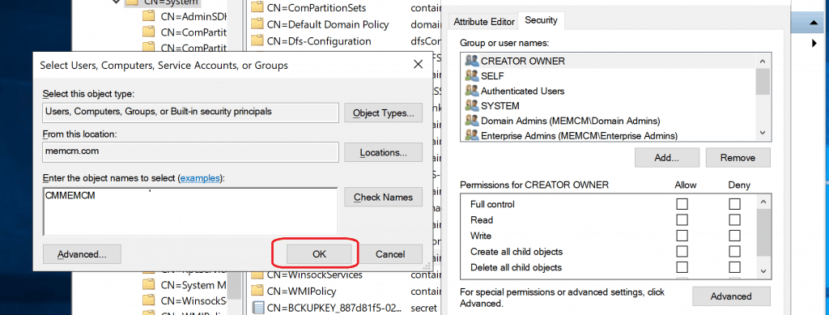Click the CN=System M folder icon in tree
Screen dimensions: 829x315
(x=148, y=285)
